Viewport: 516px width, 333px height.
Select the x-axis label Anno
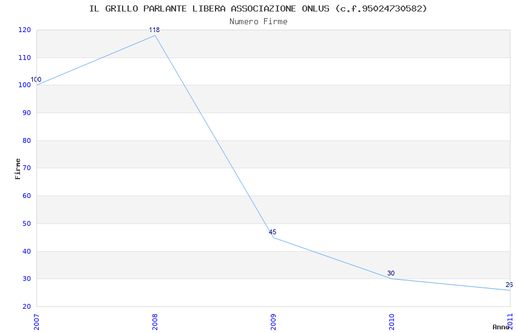pos(501,327)
